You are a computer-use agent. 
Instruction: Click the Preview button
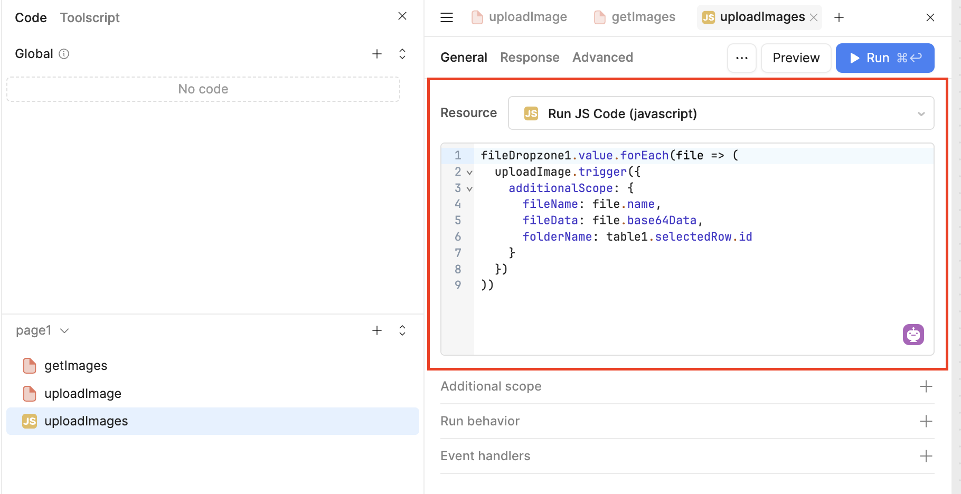(796, 58)
